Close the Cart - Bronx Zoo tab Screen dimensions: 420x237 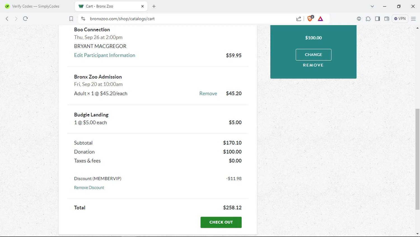pos(143,6)
